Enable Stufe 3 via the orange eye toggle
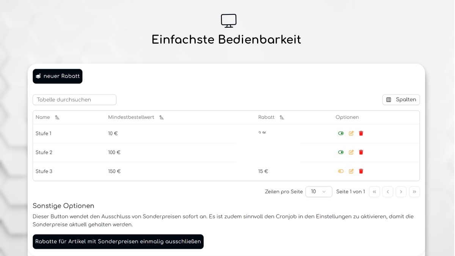The width and height of the screenshot is (455, 256). pos(341,171)
